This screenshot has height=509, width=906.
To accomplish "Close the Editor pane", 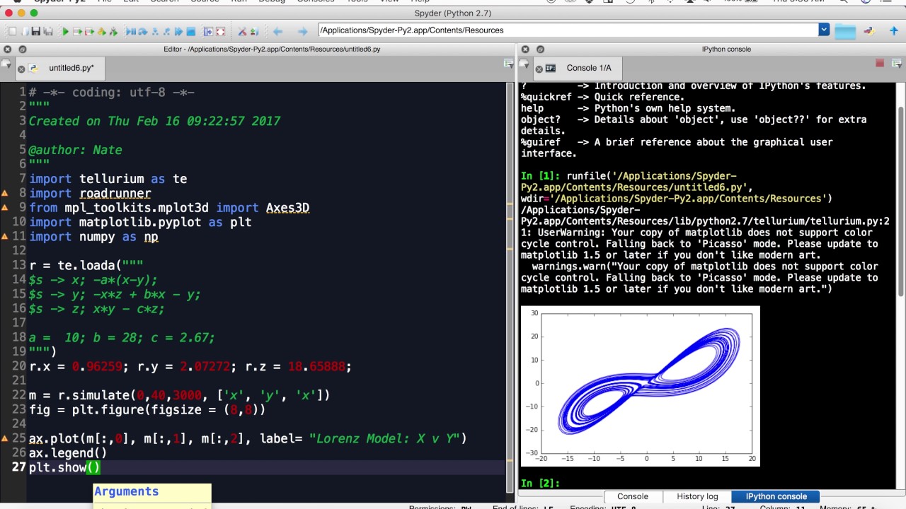I will 7,49.
